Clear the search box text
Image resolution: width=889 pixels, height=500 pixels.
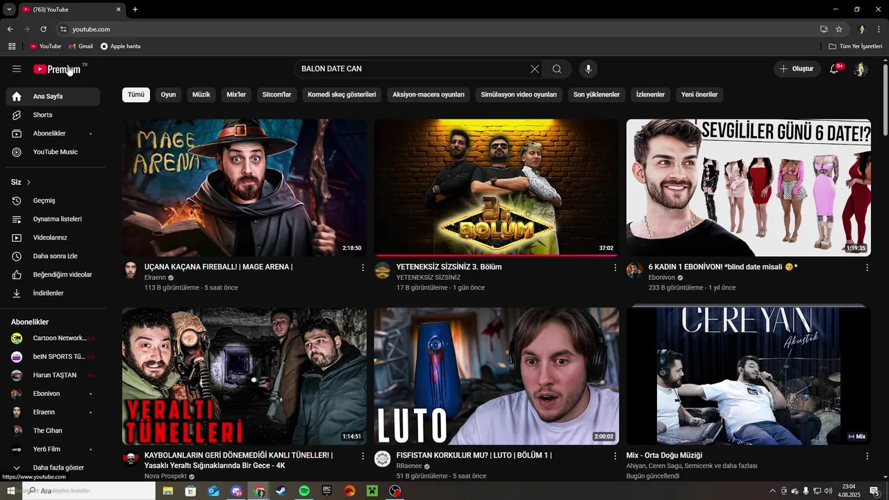tap(534, 69)
